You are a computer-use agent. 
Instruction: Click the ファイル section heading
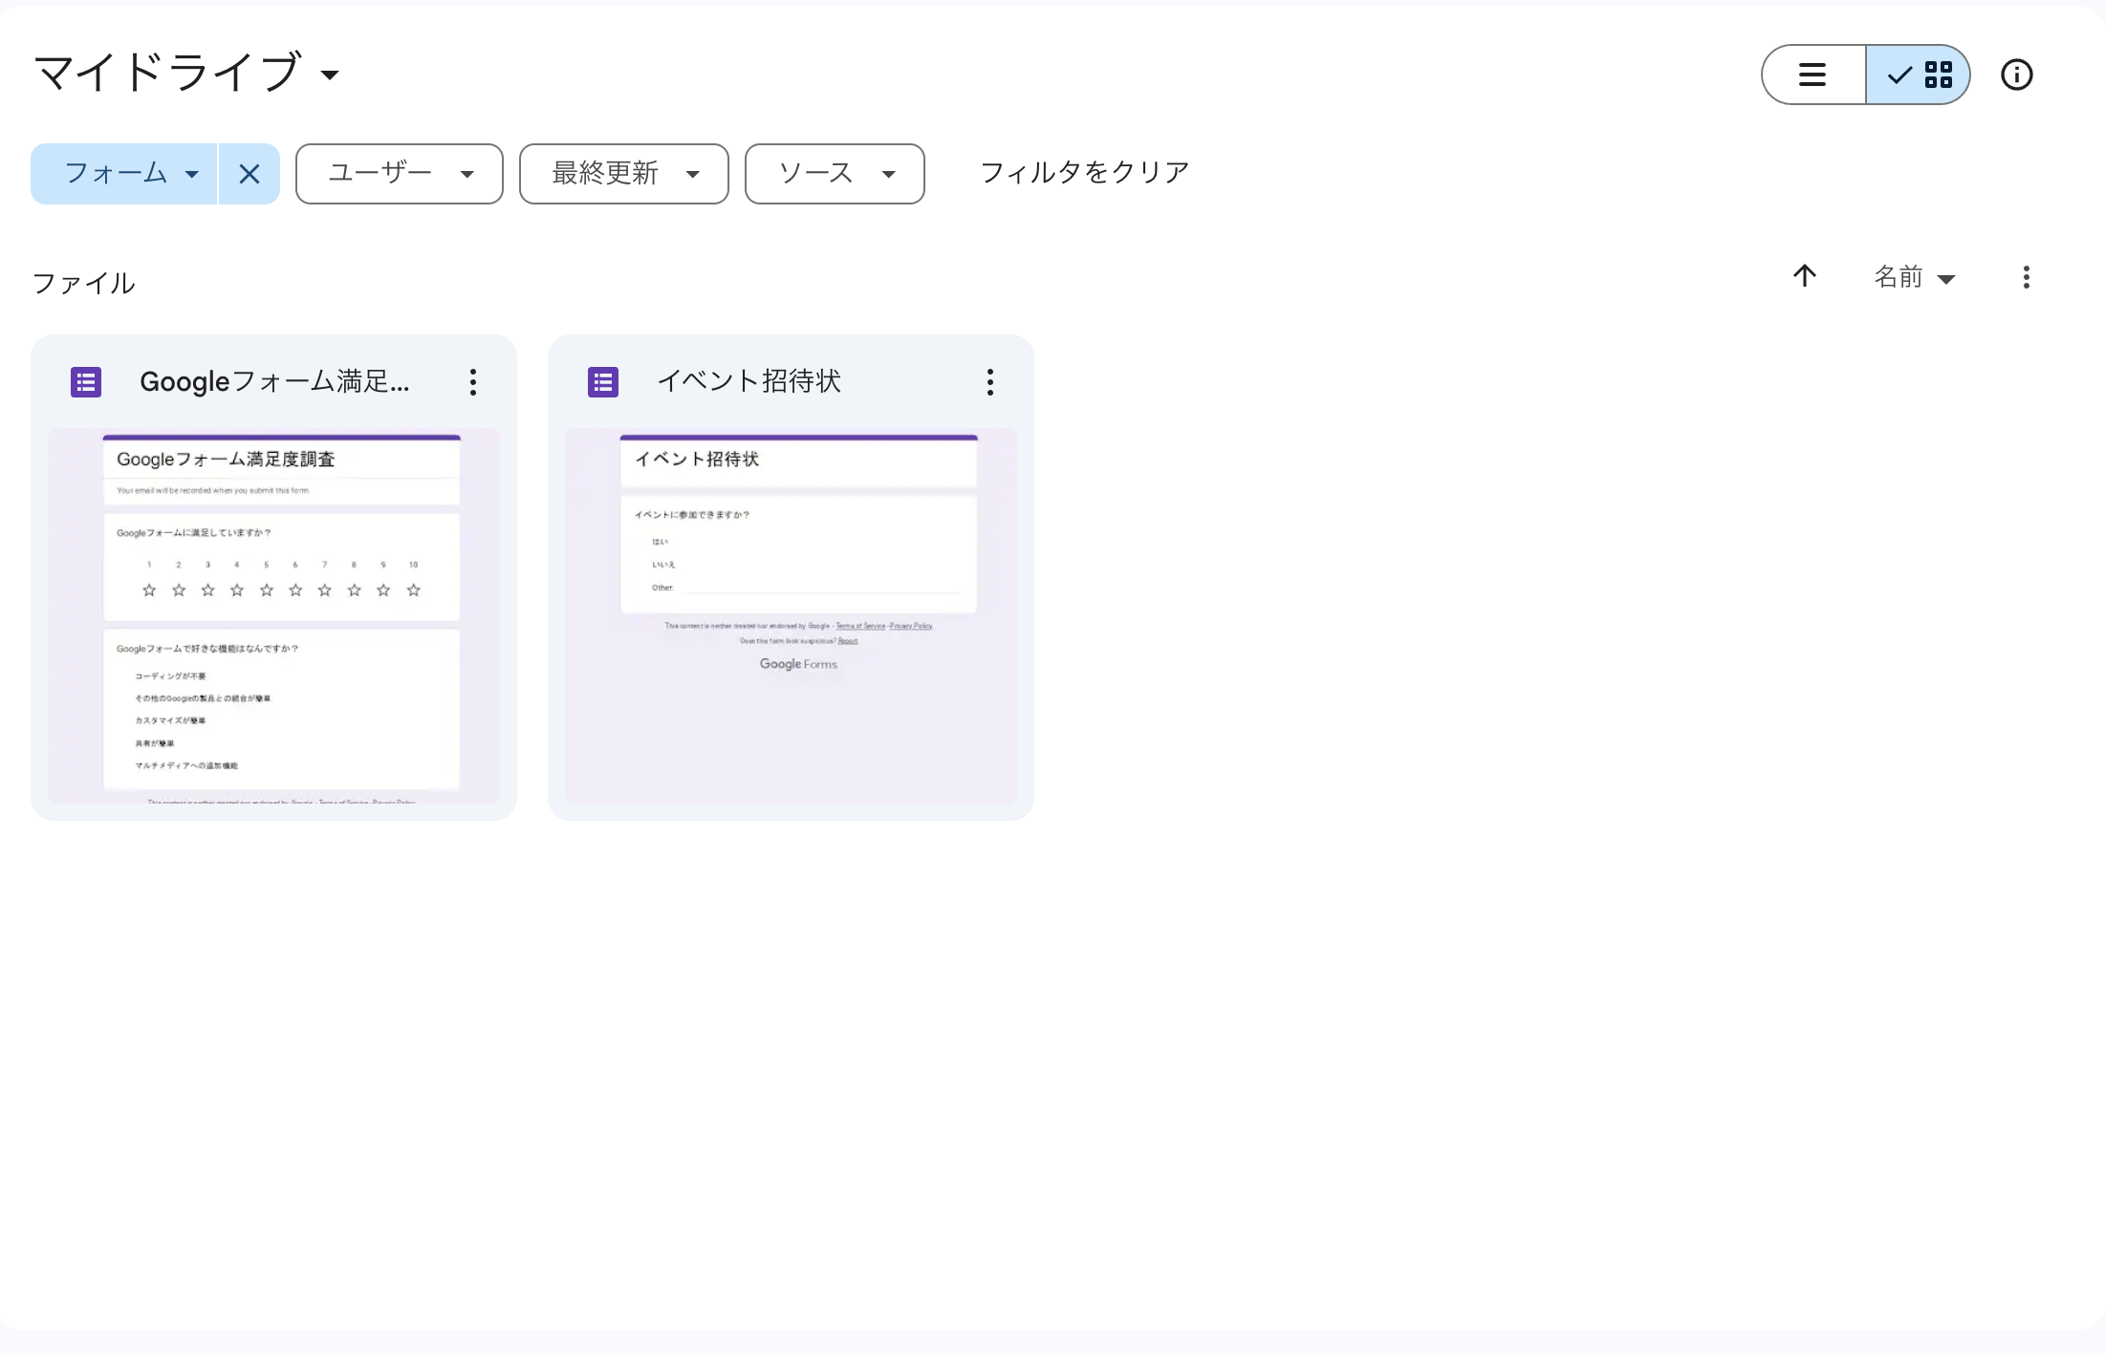click(84, 284)
